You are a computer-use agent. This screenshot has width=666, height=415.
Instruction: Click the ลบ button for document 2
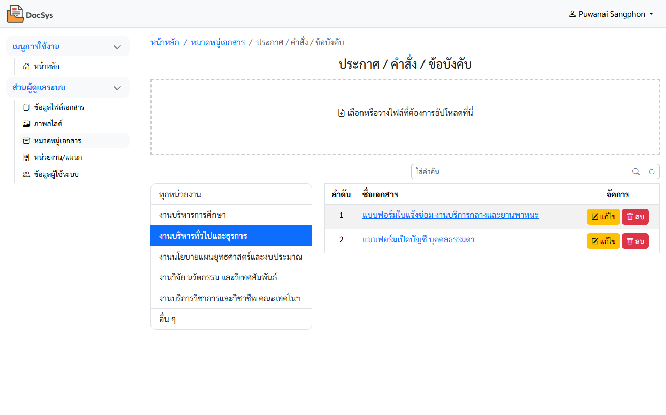click(635, 241)
